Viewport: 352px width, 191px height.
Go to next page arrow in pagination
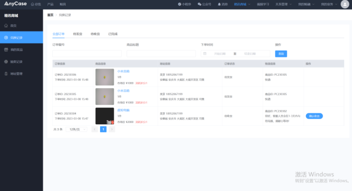click(112, 129)
